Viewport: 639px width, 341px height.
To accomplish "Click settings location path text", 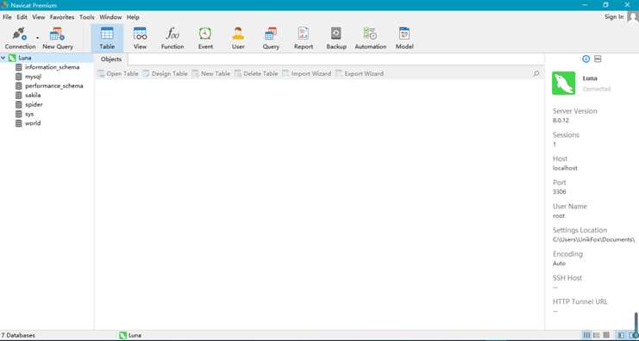I will pyautogui.click(x=593, y=239).
